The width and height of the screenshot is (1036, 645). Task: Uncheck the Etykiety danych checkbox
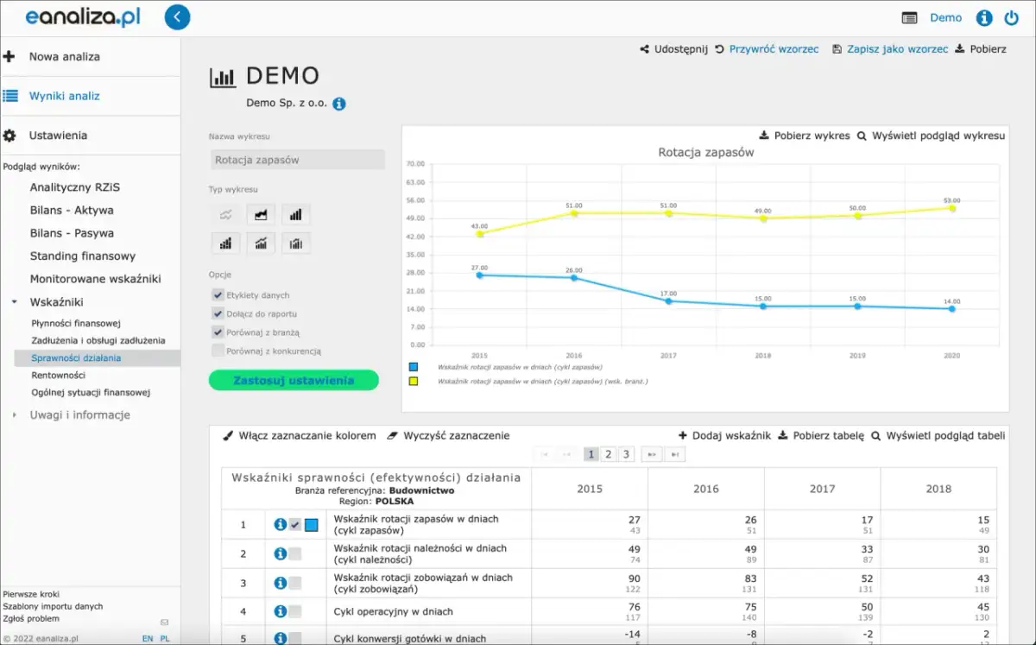[x=218, y=295]
